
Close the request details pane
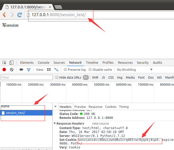pyautogui.click(x=55, y=107)
